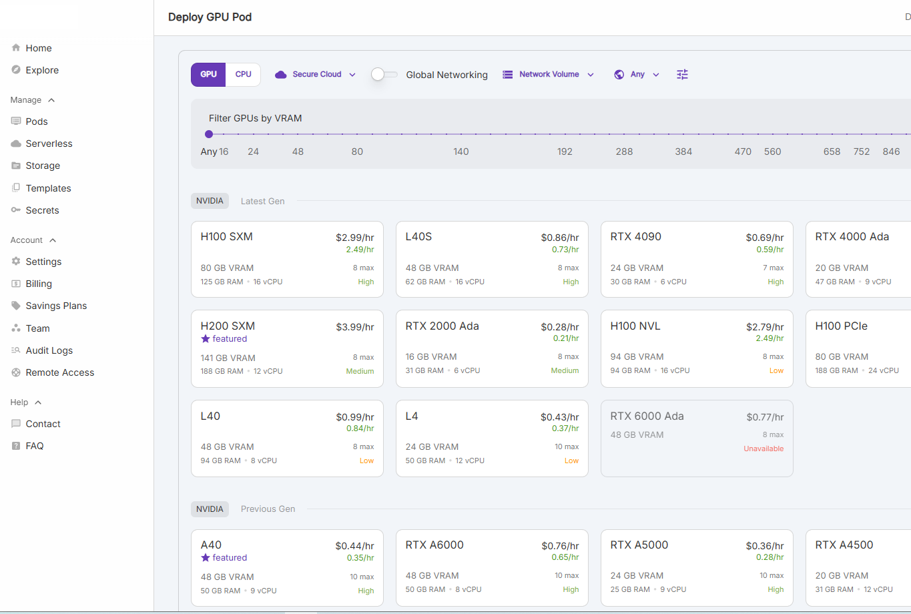The width and height of the screenshot is (911, 614).
Task: Select the H100 SXM GPU card
Action: (287, 259)
